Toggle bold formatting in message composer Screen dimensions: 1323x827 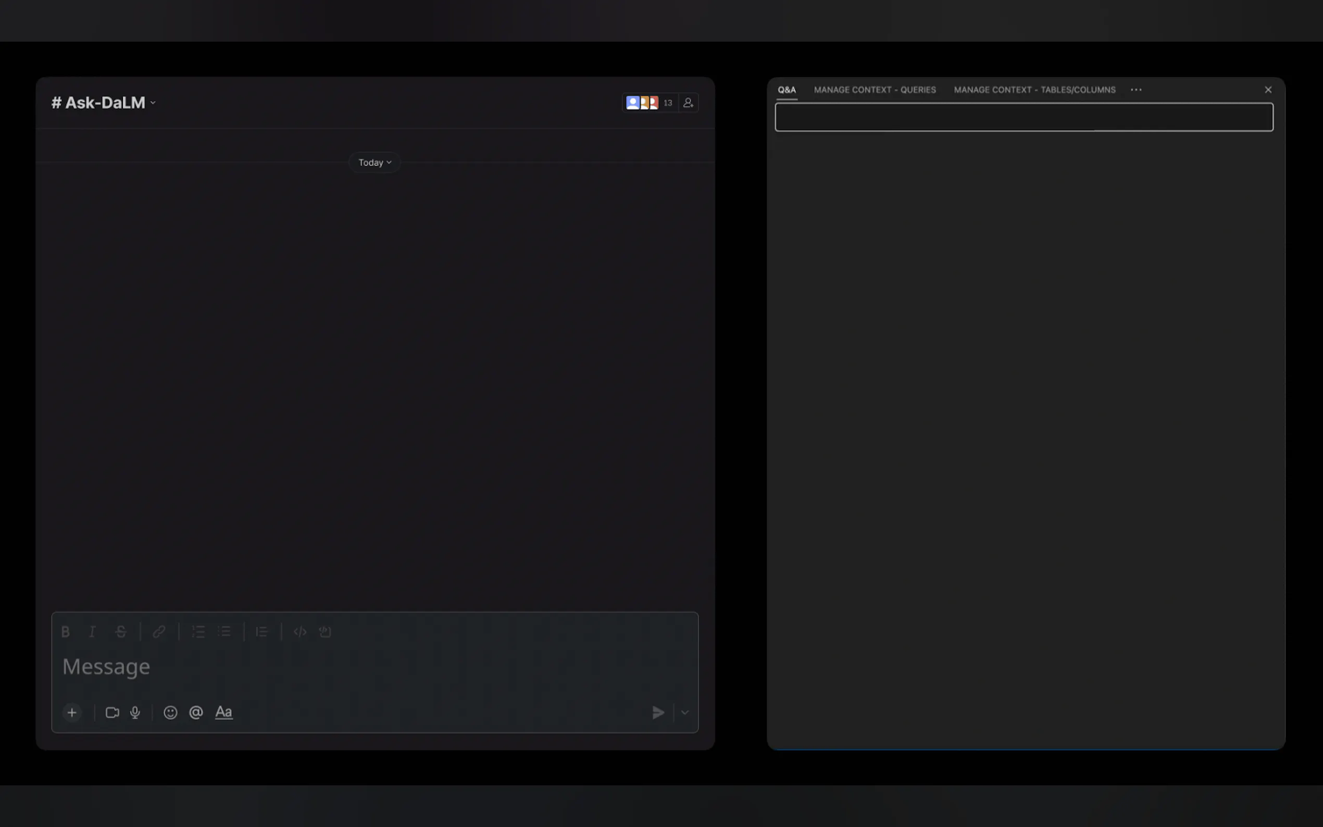[66, 632]
